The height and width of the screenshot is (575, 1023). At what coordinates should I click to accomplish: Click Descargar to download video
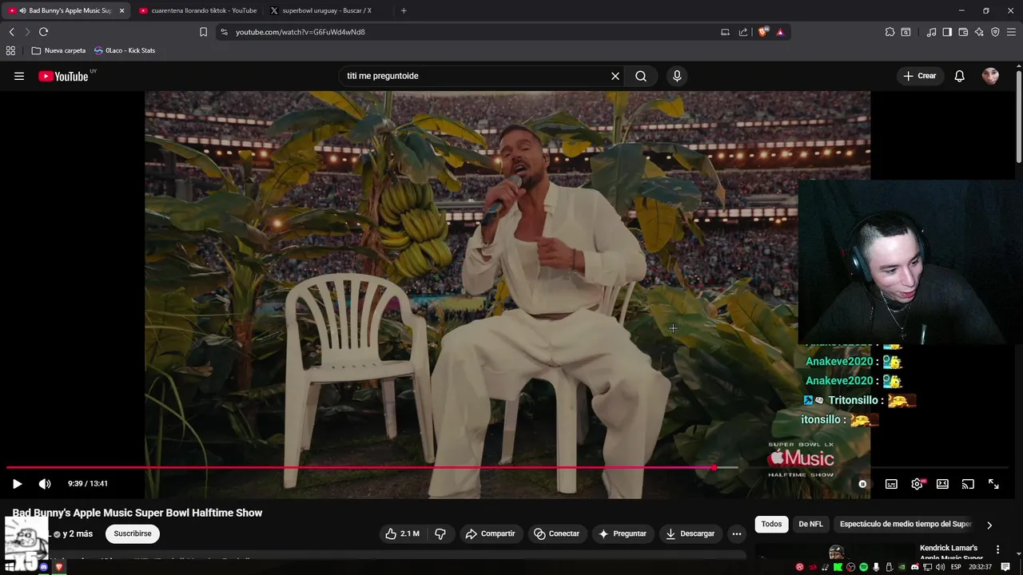(691, 533)
